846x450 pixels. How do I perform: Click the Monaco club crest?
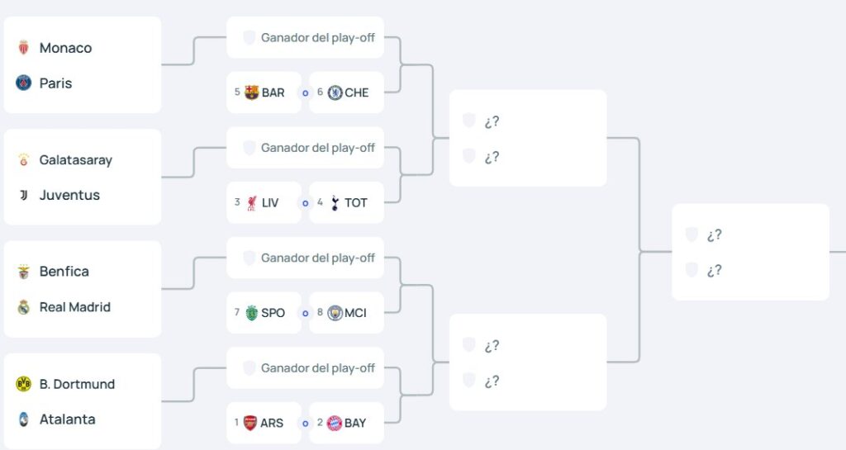(23, 48)
